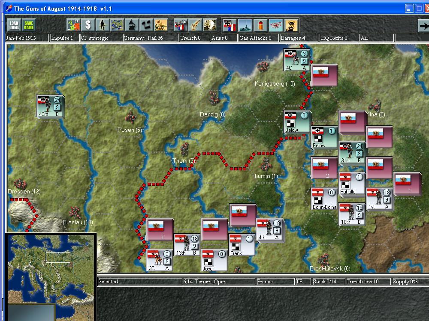Click the Jan-Feb 1915 turn field
Screen dimensions: 429x321
pyautogui.click(x=27, y=38)
